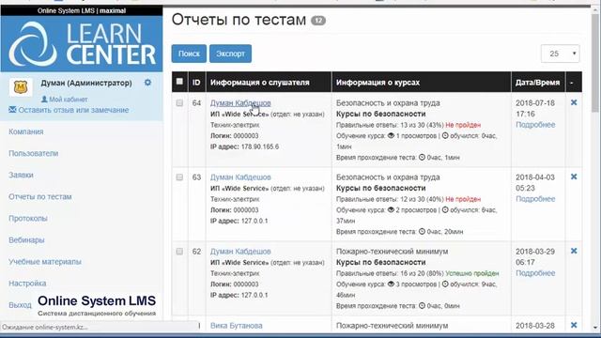Viewport: 601px width, 338px height.
Task: Open Пользователи in the sidebar menu
Action: (x=34, y=153)
